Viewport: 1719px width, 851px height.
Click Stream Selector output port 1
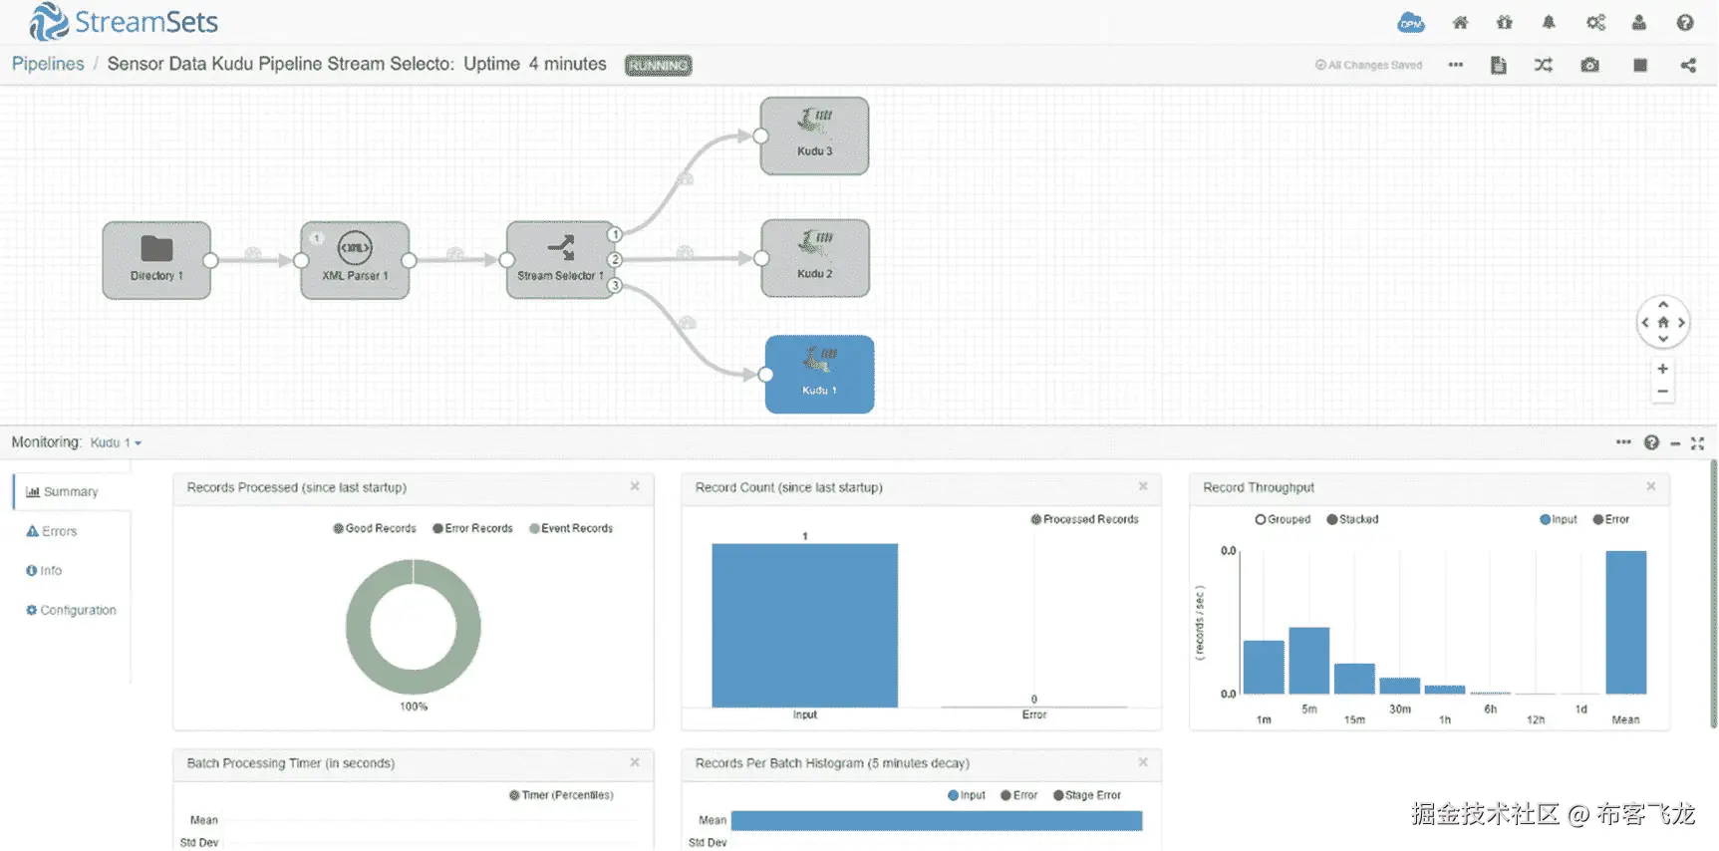pos(615,235)
